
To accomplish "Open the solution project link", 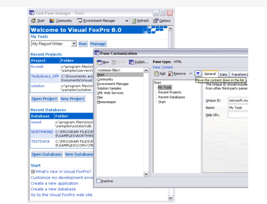I will [38, 86].
